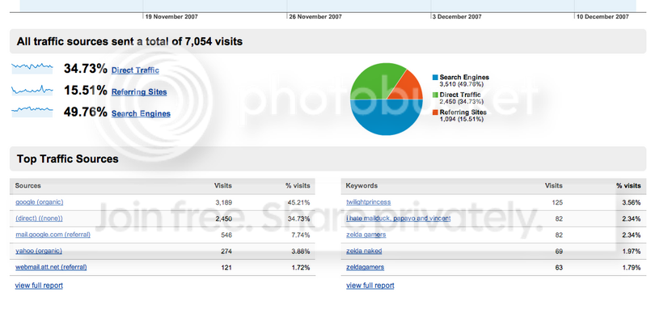
Task: Click the 546 visits value
Action: pos(226,235)
